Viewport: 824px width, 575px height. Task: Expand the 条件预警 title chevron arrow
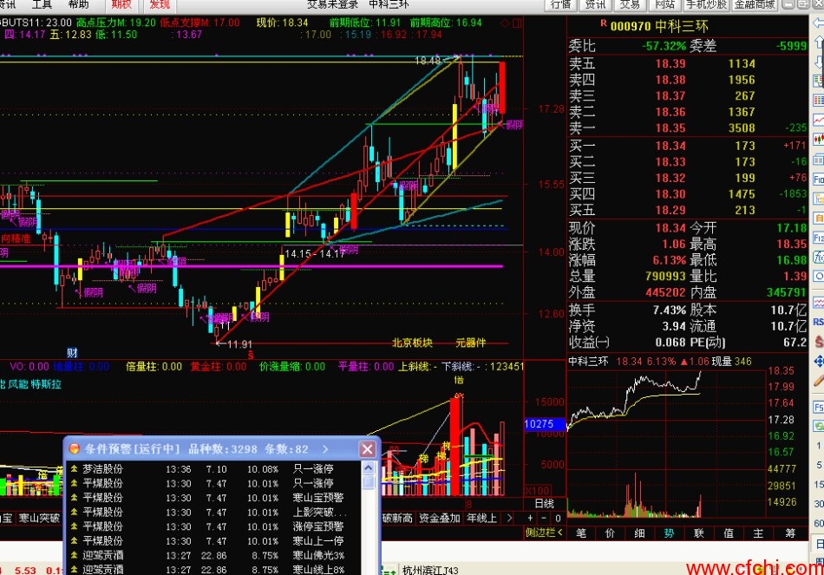(325, 449)
